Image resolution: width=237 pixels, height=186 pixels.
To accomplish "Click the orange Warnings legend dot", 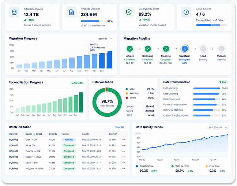I will point(127,93).
